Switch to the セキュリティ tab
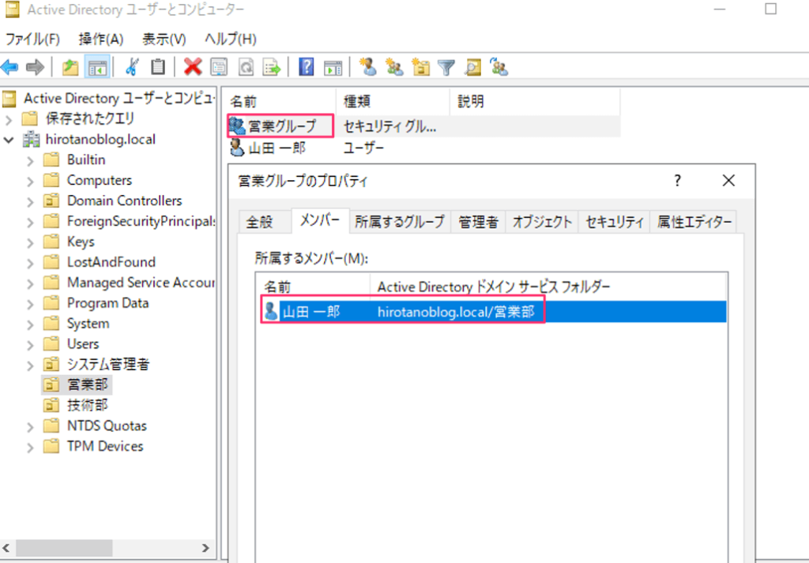Image resolution: width=809 pixels, height=563 pixels. 615,222
